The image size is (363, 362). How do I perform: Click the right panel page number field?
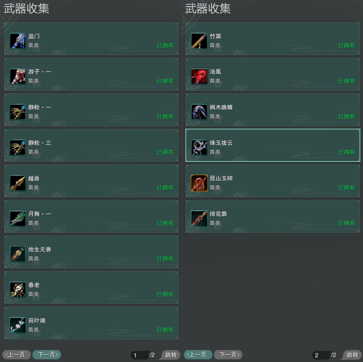(321, 355)
